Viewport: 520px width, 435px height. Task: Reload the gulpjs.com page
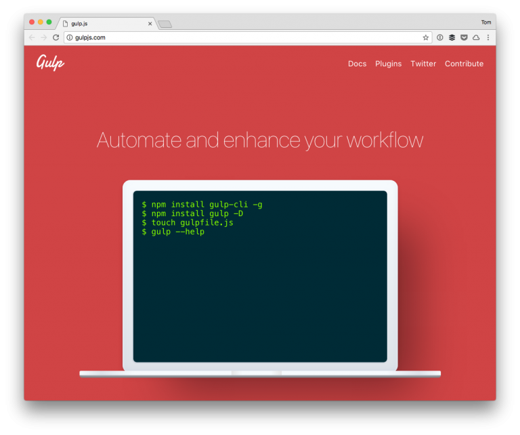(56, 38)
